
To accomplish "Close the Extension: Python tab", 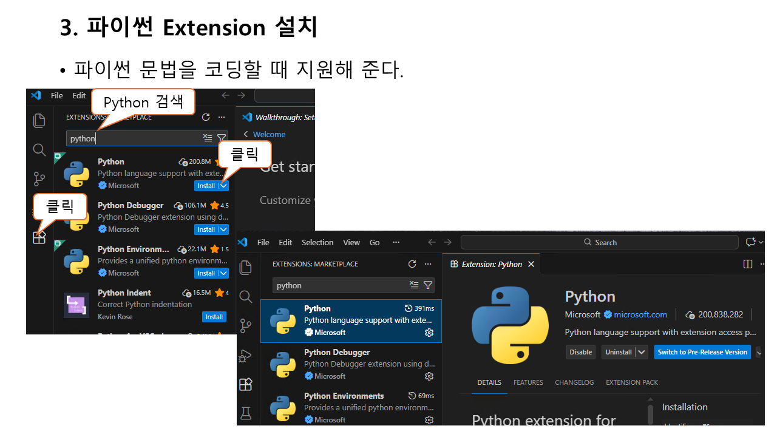I will (x=531, y=264).
